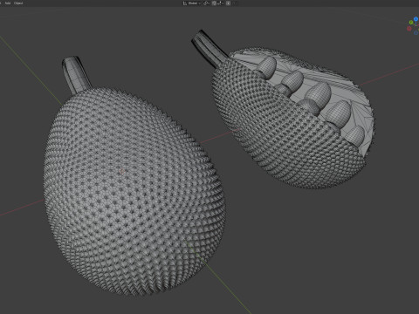Viewport: 419px width, 314px height.
Task: Toggle proportional editing in header
Action: [228, 3]
